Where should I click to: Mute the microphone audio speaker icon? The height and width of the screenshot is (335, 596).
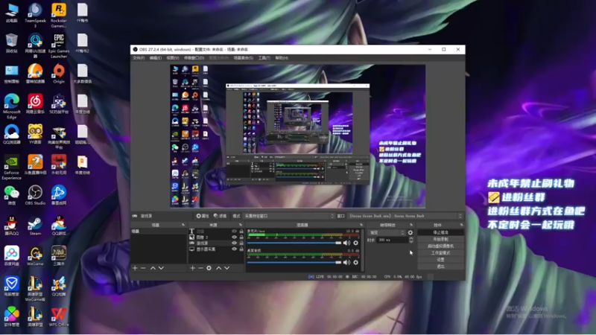tap(346, 243)
